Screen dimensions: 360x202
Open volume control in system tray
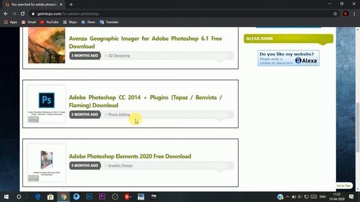click(x=300, y=197)
